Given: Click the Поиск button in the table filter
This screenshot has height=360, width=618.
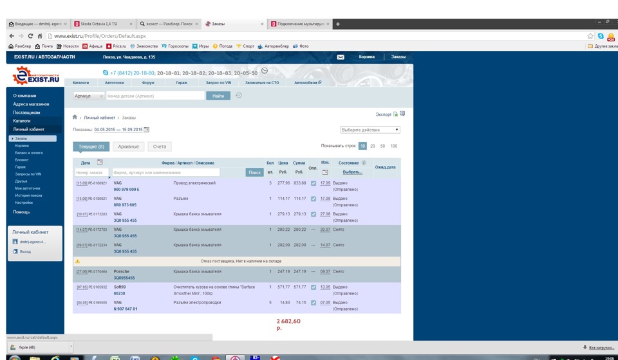Looking at the screenshot, I should pyautogui.click(x=255, y=172).
